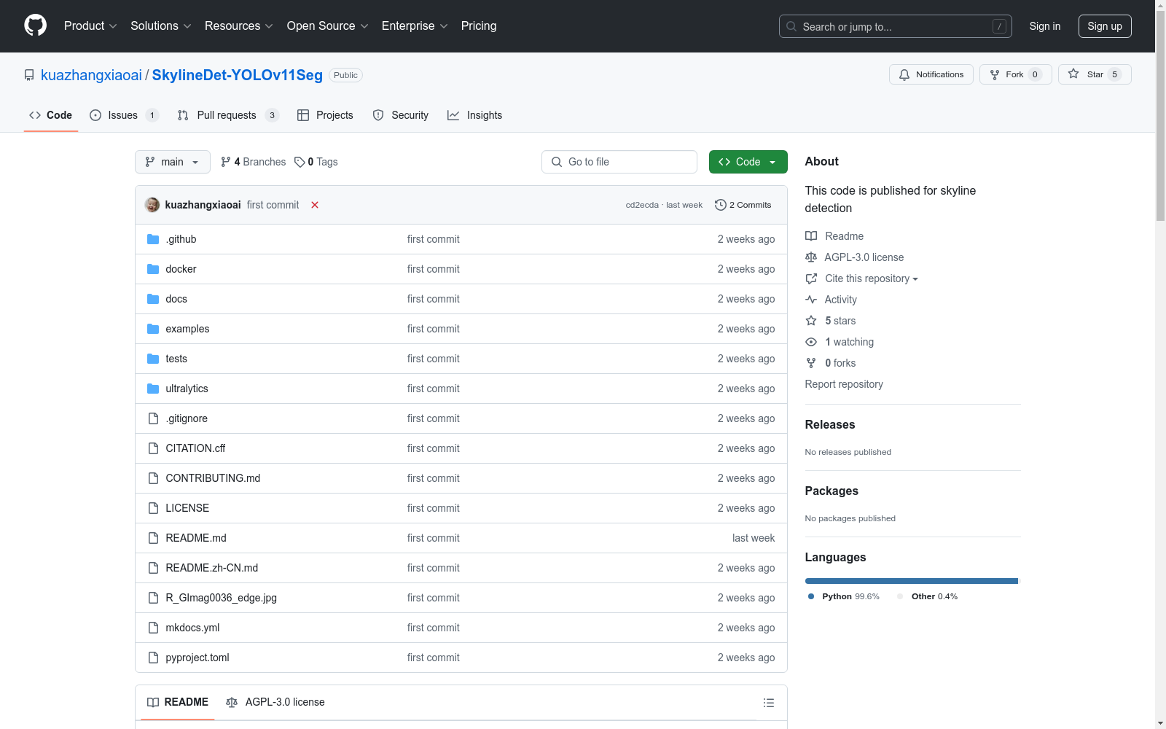
Task: Select the README tab
Action: point(178,702)
